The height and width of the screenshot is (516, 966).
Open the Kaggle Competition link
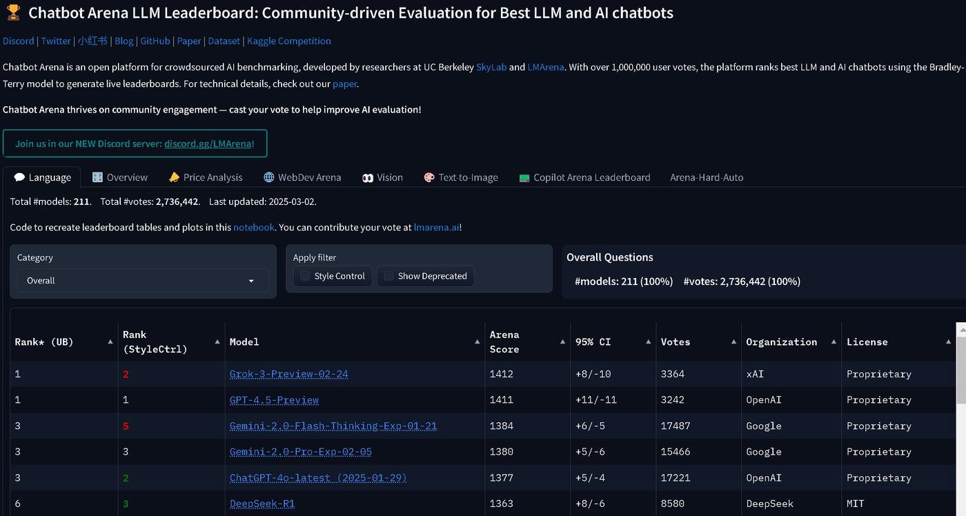(289, 41)
